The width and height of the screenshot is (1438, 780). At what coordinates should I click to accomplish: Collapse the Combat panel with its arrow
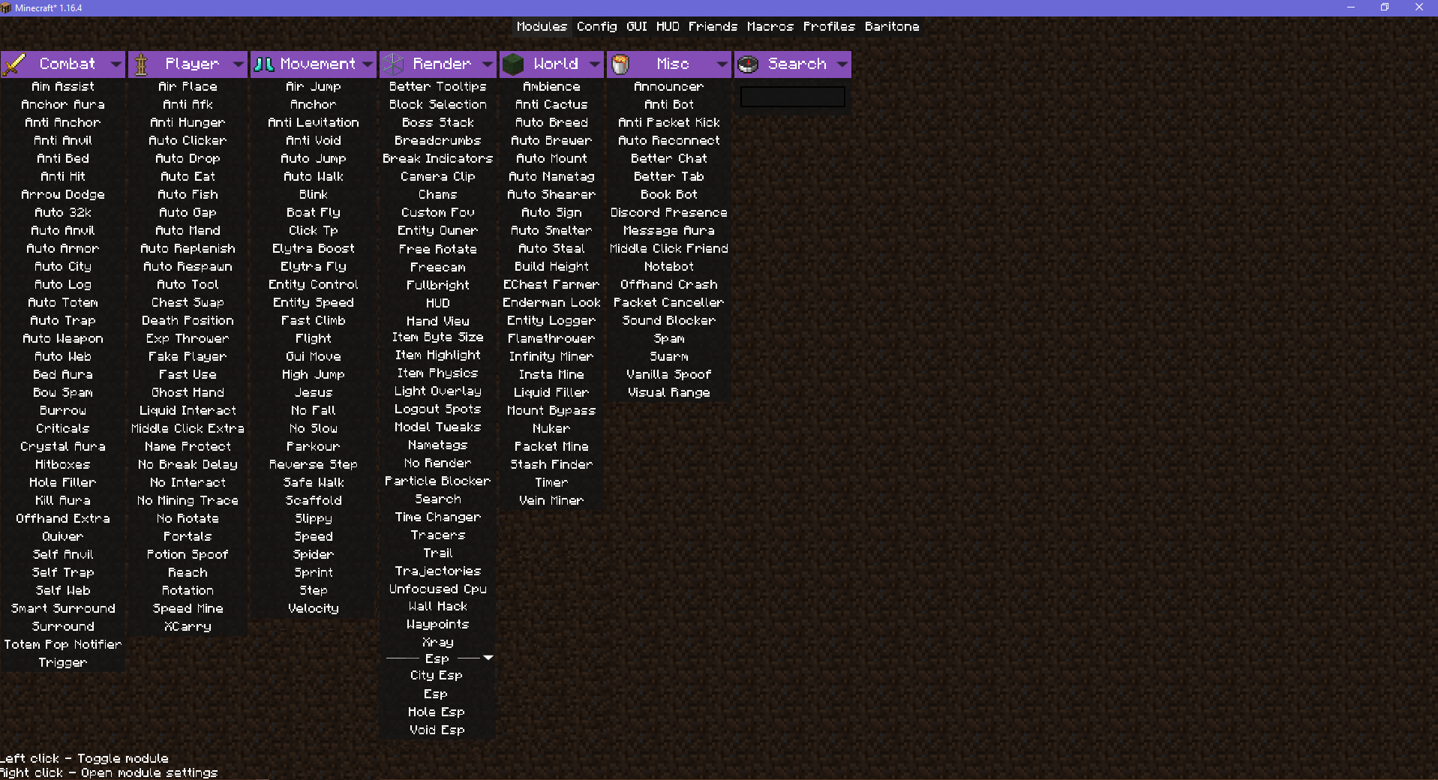pyautogui.click(x=116, y=64)
